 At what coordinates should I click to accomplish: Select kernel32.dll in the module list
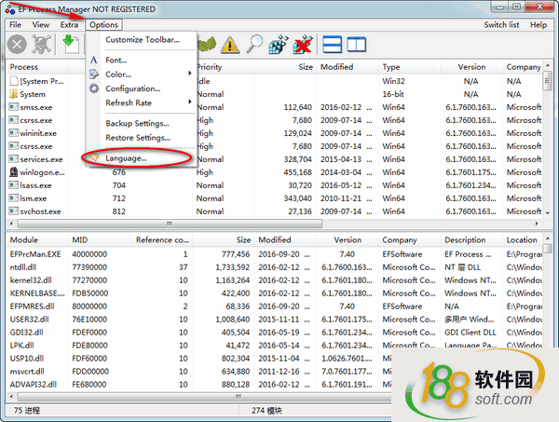(x=34, y=279)
